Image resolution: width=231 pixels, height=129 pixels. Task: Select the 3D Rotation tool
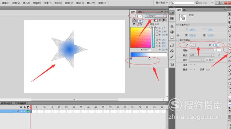pos(229,27)
